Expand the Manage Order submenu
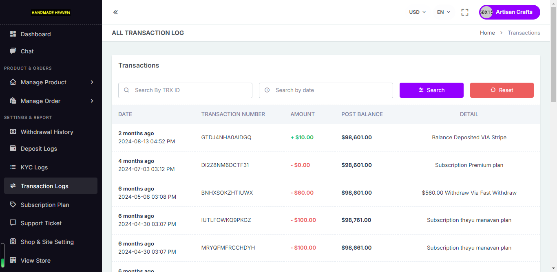Image resolution: width=557 pixels, height=272 pixels. (51, 101)
